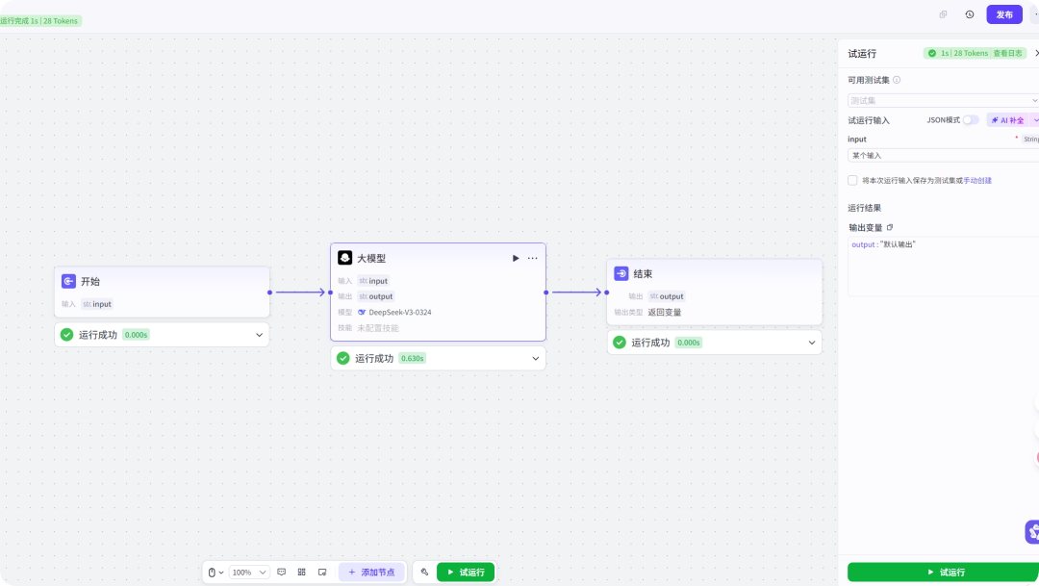Toggle the JSON模式 switch
The width and height of the screenshot is (1039, 586).
coord(971,120)
